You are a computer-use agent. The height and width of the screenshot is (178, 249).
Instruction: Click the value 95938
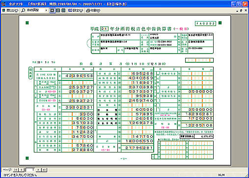tap(144, 96)
